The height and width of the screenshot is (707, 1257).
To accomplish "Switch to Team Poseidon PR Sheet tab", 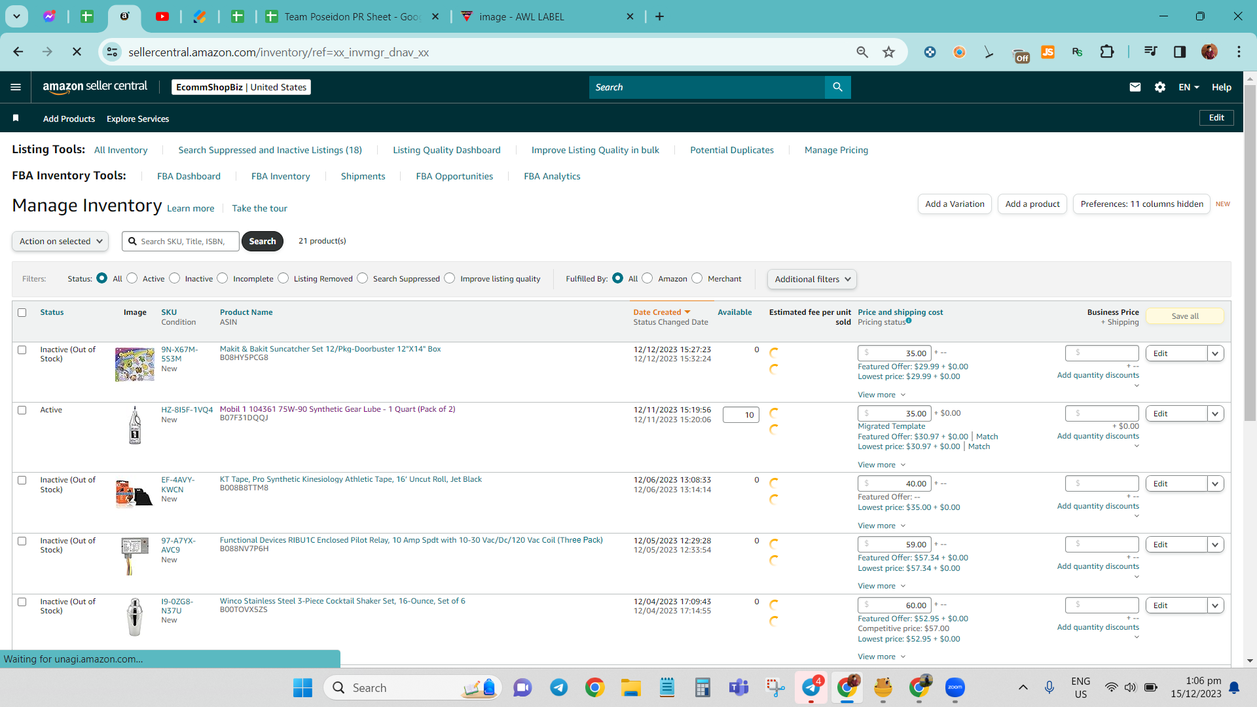I will click(x=352, y=16).
